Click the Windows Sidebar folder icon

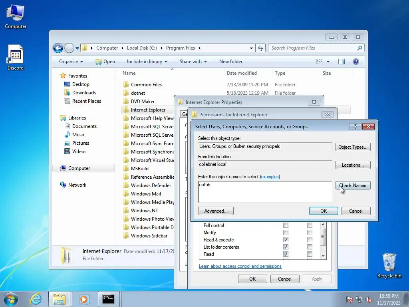[x=126, y=235]
